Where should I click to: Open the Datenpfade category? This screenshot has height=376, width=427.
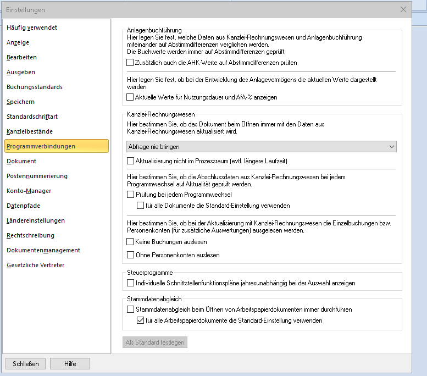[x=23, y=206]
